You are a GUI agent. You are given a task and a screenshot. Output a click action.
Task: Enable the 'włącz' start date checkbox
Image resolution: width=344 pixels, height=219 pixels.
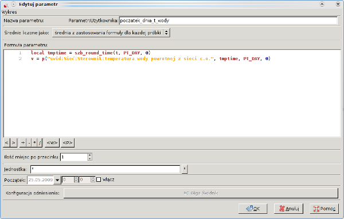click(99, 180)
